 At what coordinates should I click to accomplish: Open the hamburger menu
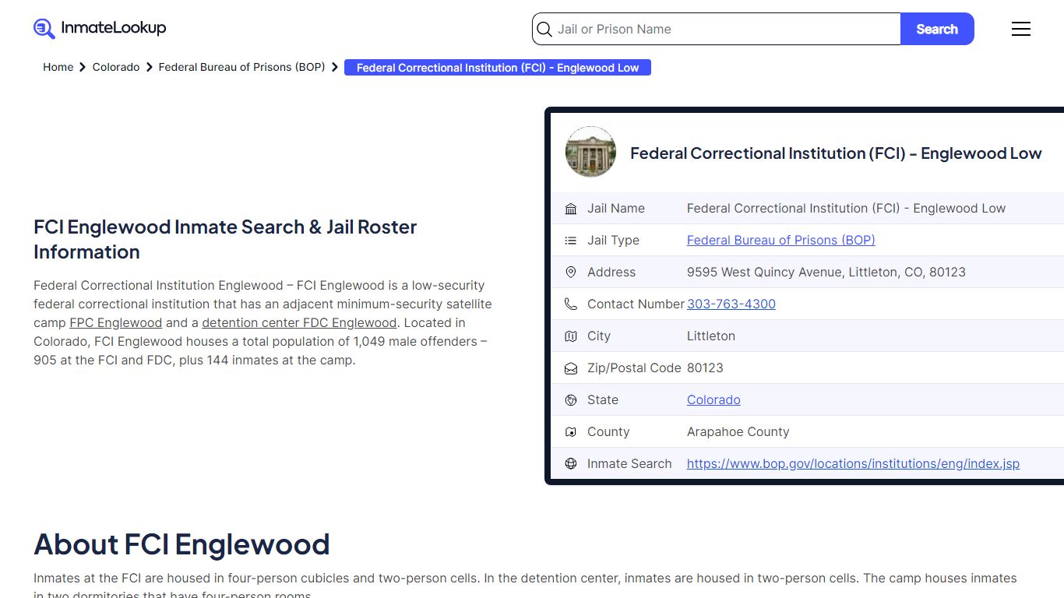[1020, 29]
